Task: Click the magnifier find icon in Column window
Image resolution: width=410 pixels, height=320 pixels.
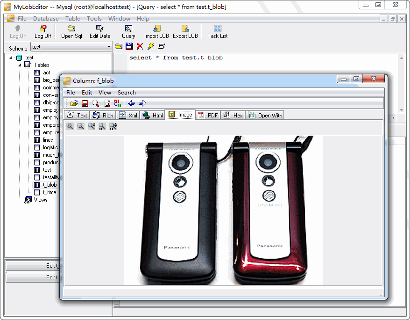Action: coord(96,103)
